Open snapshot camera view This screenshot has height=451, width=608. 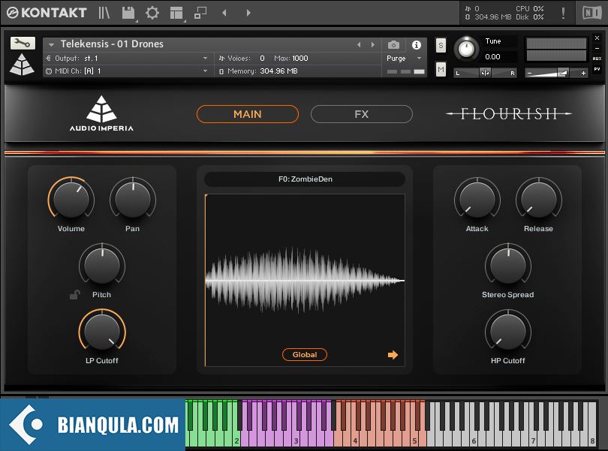pos(393,45)
